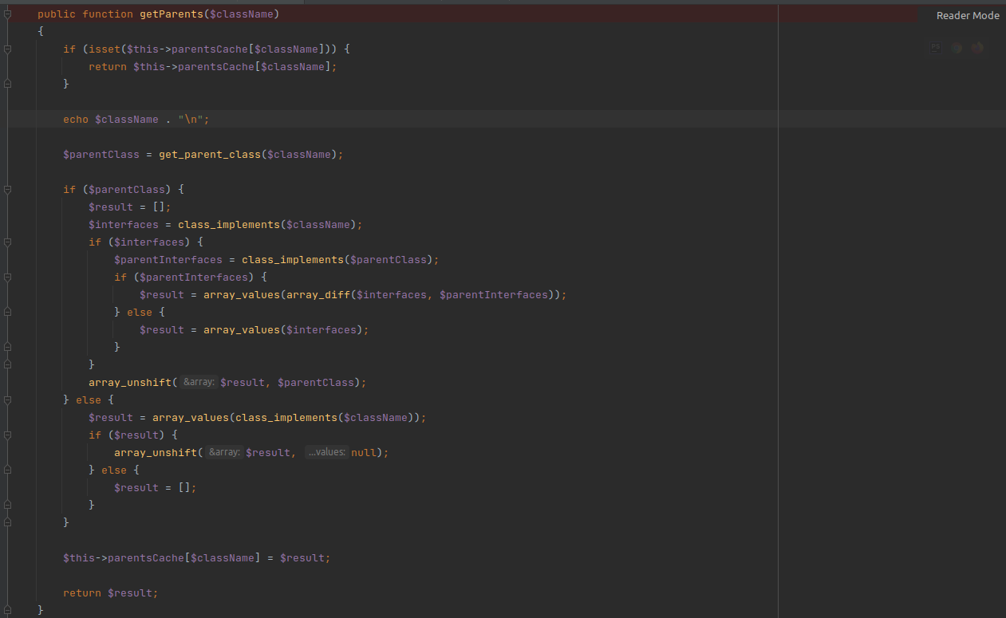Collapse the getParents function fold marker
Viewport: 1006px width, 618px height.
7,14
